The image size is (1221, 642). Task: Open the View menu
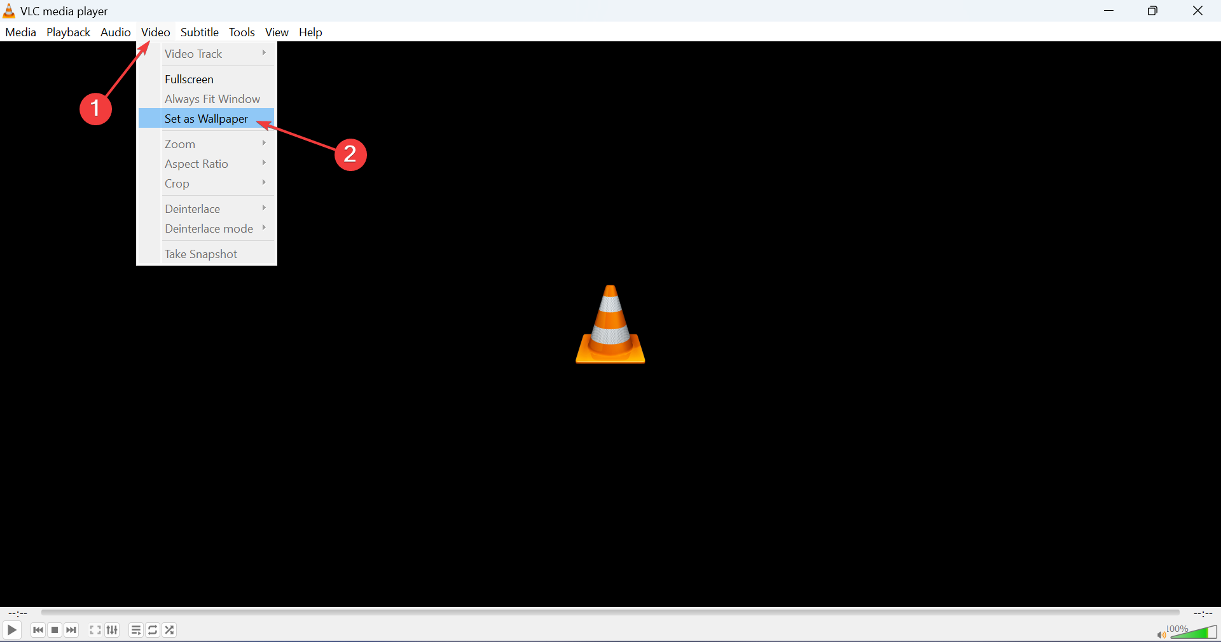pyautogui.click(x=277, y=32)
